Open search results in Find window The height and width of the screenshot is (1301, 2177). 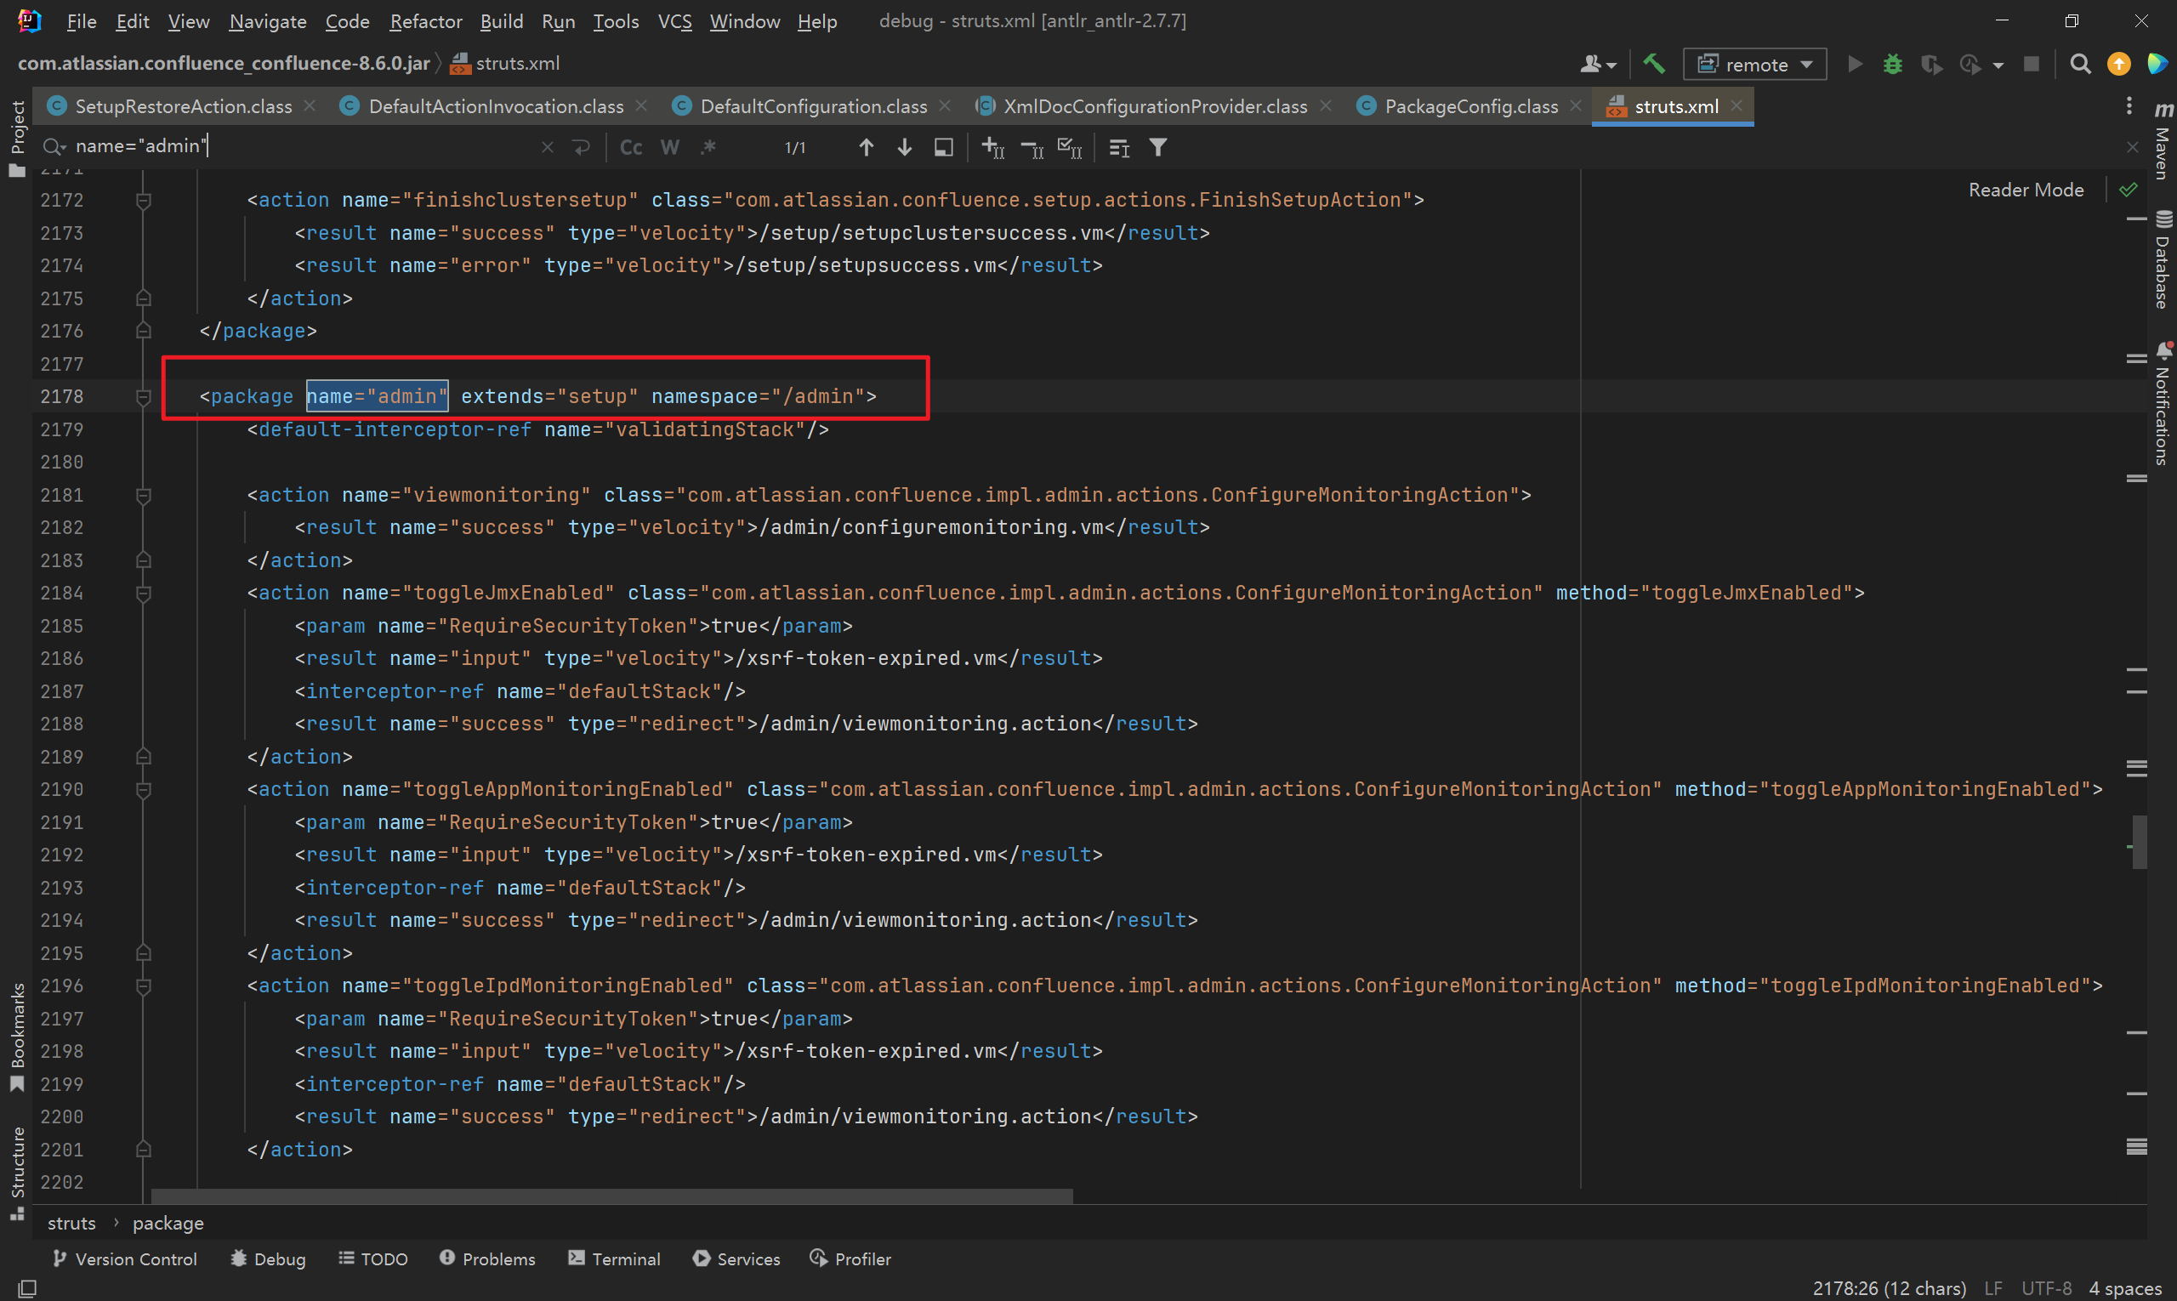tap(943, 147)
